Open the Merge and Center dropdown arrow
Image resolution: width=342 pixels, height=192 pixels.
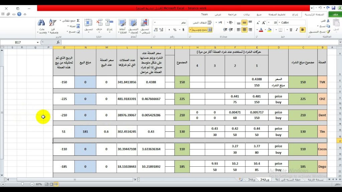pos(190,30)
